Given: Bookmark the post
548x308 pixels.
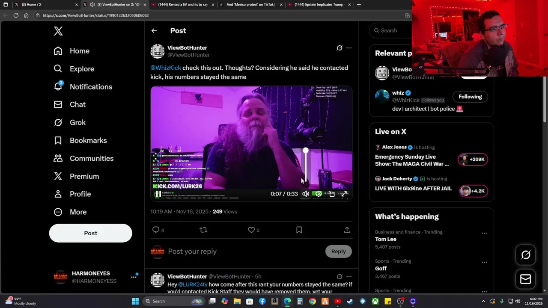Looking at the screenshot, I should (299, 230).
